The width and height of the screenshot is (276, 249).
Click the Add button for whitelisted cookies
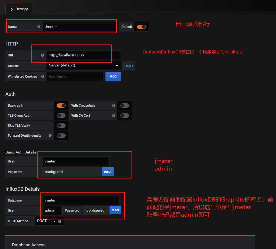pos(113,76)
